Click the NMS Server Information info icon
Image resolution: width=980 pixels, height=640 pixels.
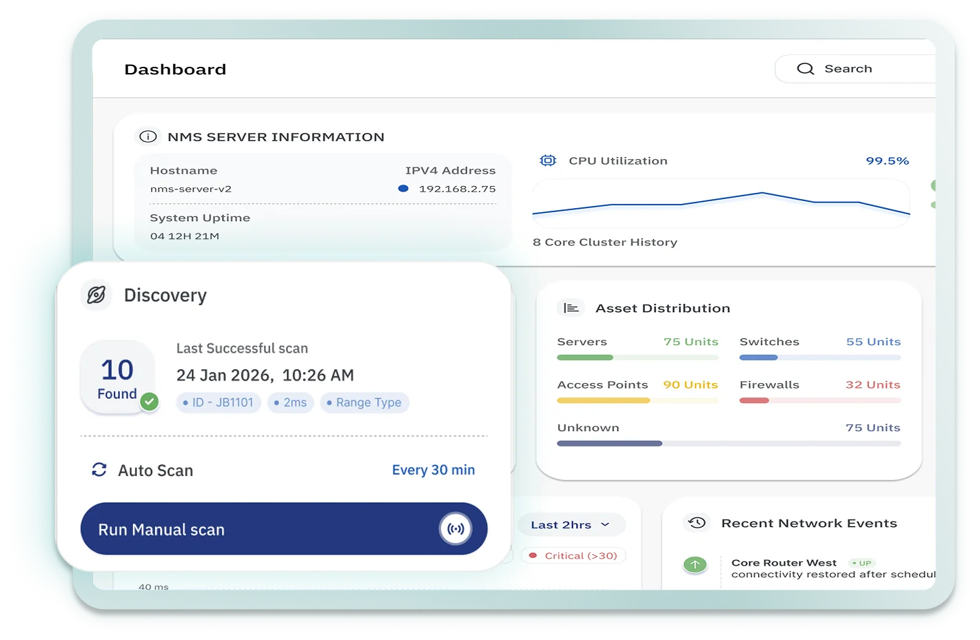[x=148, y=136]
